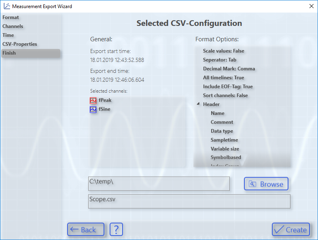The height and width of the screenshot is (240, 318).
Task: Click the Seperator: Tab option
Action: (x=220, y=60)
